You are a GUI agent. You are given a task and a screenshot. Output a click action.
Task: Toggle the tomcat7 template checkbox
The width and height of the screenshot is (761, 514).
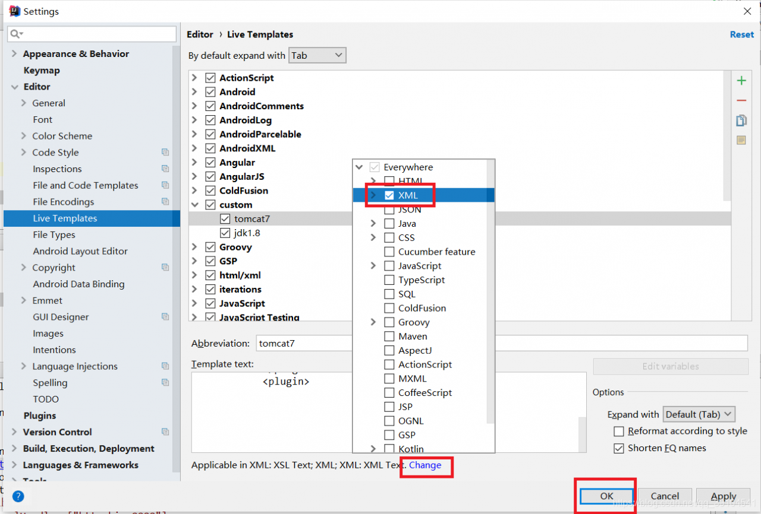coord(225,219)
